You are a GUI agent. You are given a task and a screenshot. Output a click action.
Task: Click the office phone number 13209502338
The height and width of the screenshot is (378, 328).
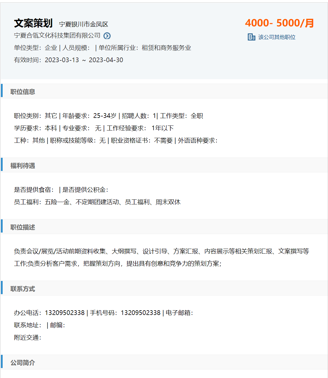click(x=65, y=313)
